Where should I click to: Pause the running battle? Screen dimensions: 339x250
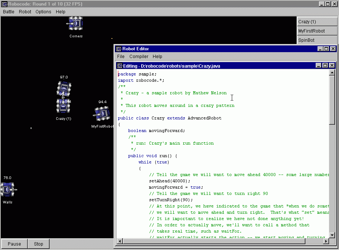14,244
